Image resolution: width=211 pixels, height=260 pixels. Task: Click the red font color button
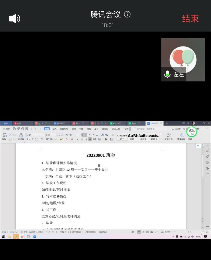(67, 139)
